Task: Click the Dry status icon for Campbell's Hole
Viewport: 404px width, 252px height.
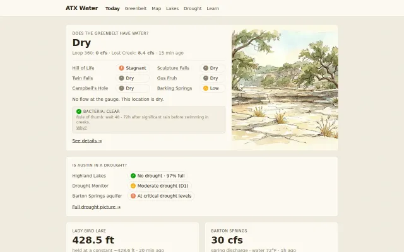Action: (x=121, y=88)
